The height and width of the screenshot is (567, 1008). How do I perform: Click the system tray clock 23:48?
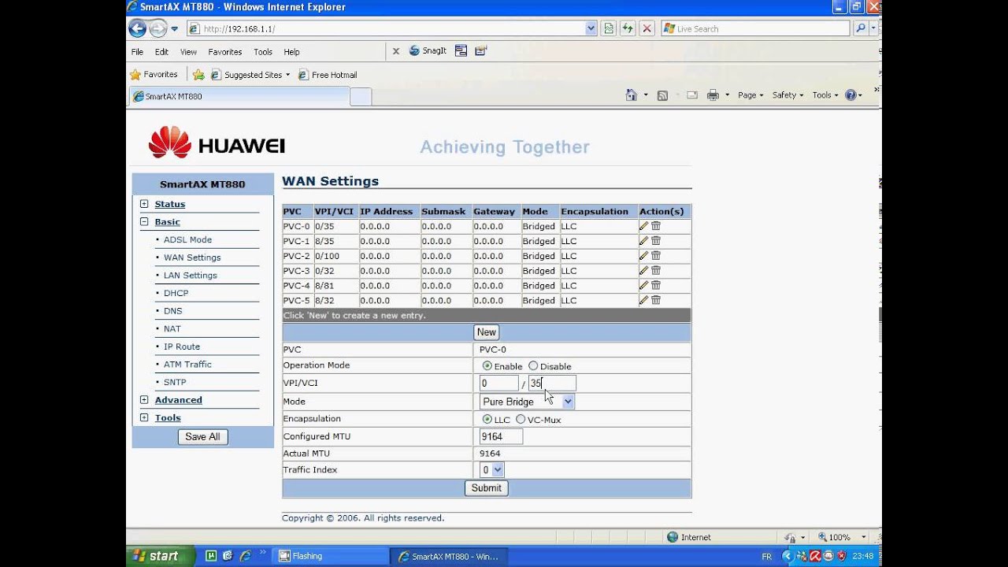click(862, 556)
